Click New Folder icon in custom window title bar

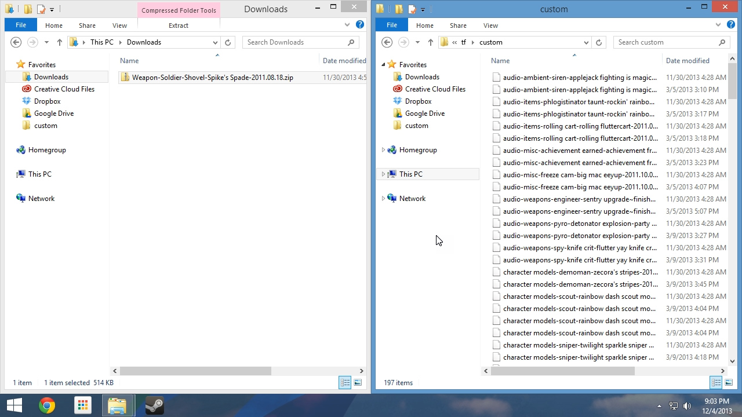399,9
